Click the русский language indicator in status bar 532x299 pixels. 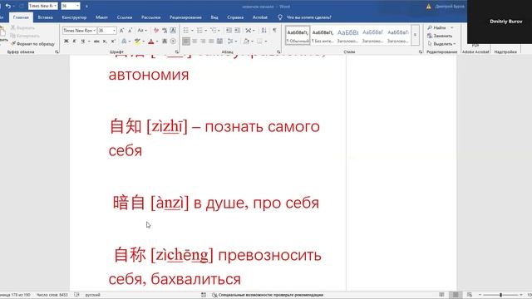click(92, 295)
